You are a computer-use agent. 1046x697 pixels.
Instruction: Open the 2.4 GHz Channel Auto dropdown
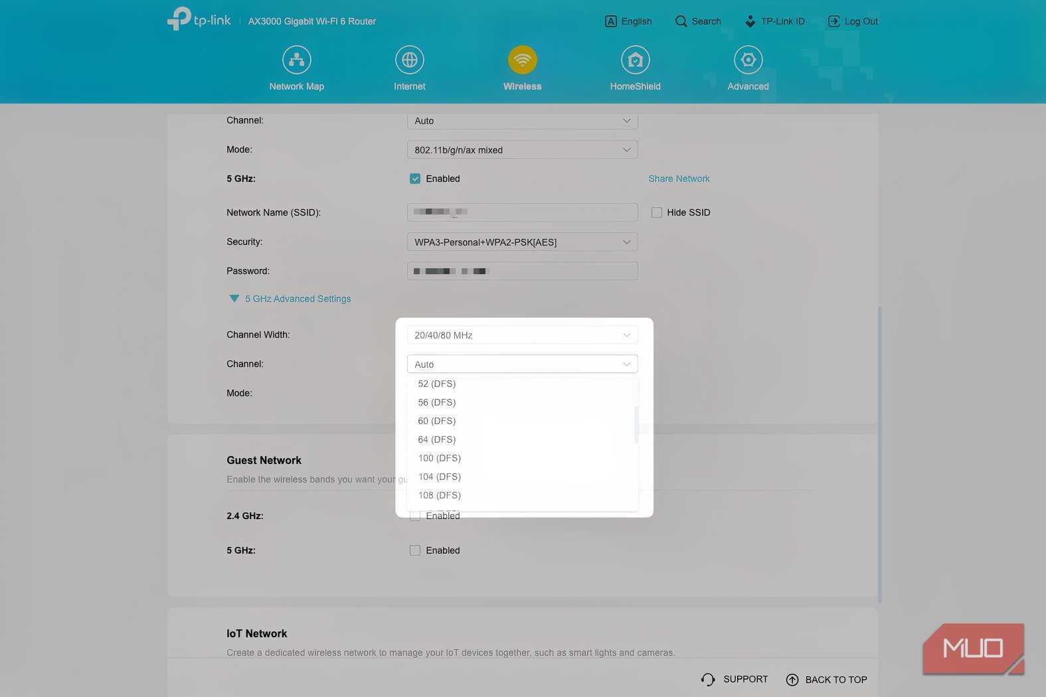pyautogui.click(x=523, y=121)
